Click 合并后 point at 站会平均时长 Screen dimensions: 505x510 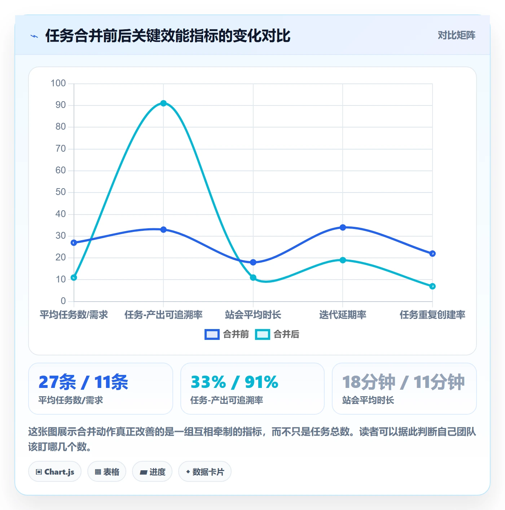point(253,277)
